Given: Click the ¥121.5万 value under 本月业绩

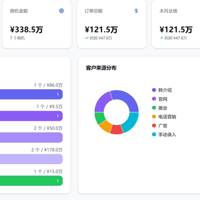Looking at the screenshot, I should point(176,30).
